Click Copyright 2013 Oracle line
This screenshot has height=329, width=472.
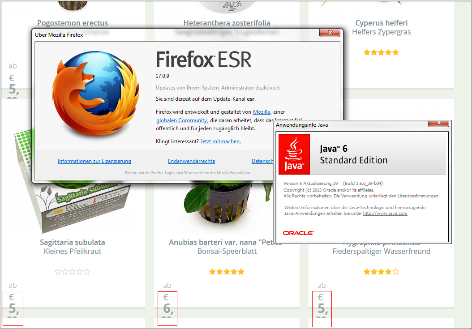329,190
